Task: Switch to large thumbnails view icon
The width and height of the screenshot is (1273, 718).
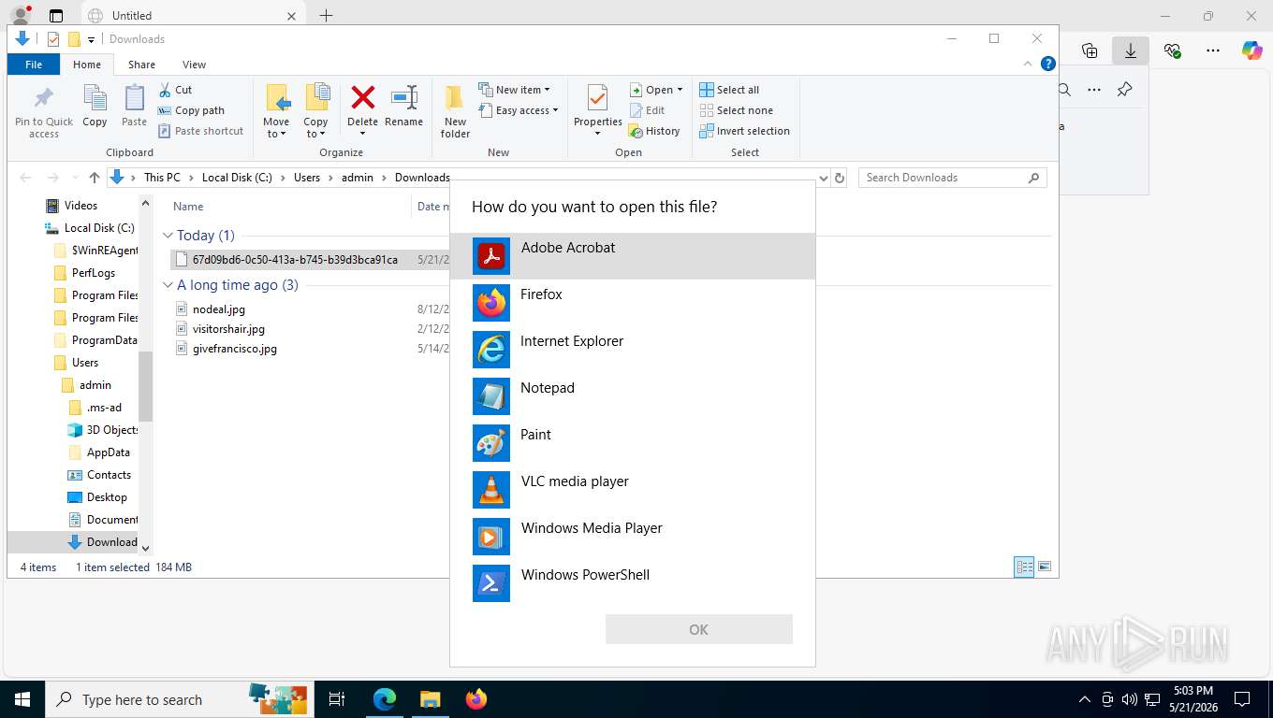Action: [1045, 567]
